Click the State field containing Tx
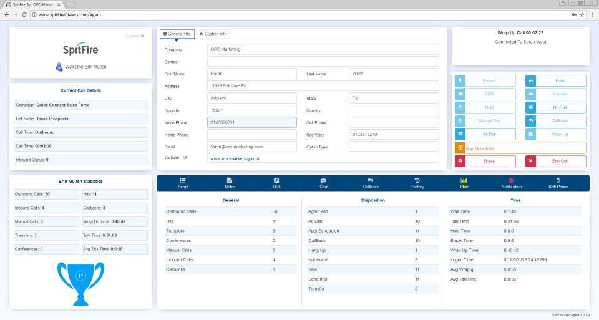599x320 pixels. [394, 98]
